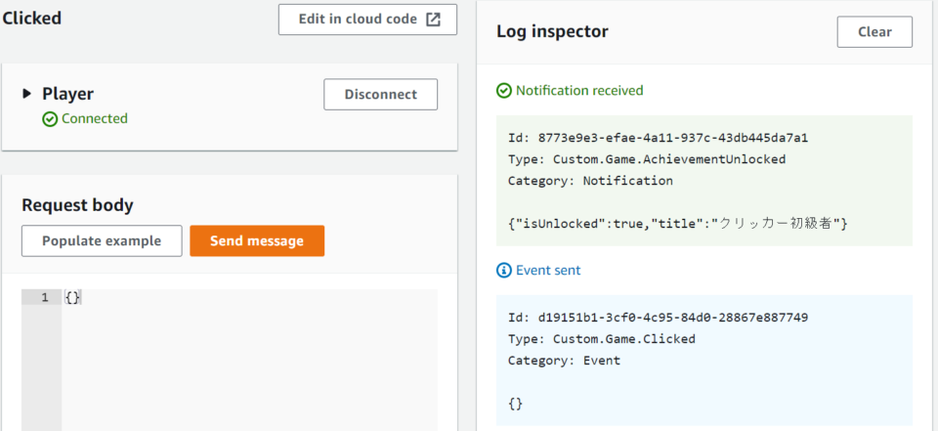This screenshot has width=938, height=431.
Task: Click the Log inspector heading
Action: click(552, 31)
